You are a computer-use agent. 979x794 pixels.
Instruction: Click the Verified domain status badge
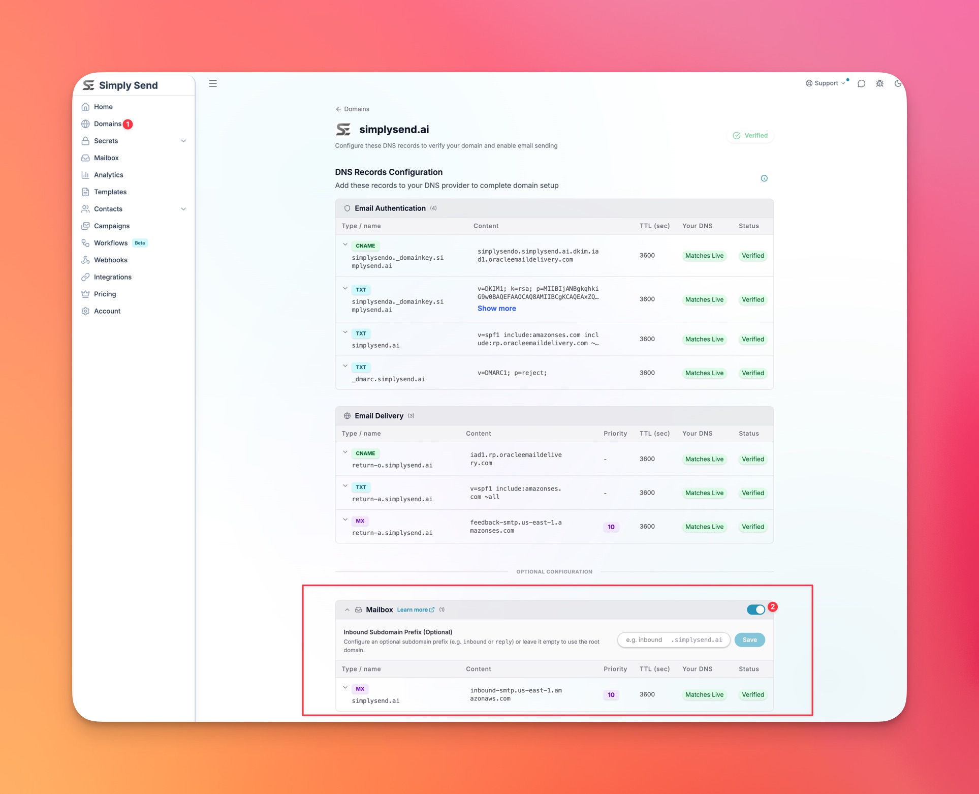tap(750, 136)
